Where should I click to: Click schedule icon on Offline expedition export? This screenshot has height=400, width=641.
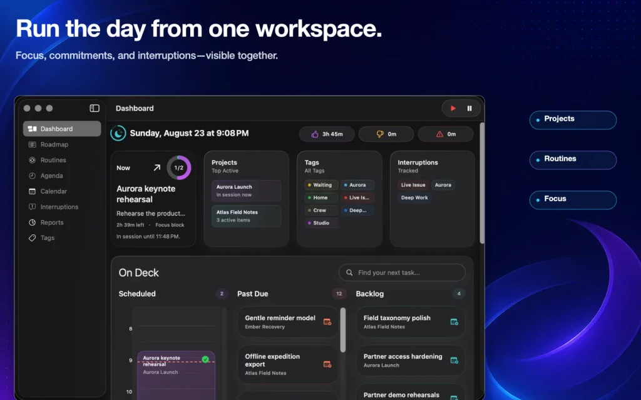pyautogui.click(x=327, y=364)
